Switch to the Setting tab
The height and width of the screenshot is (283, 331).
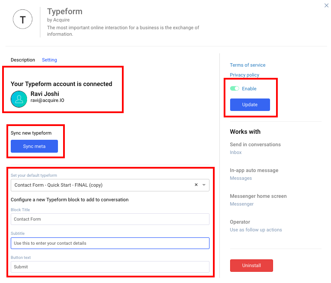tap(49, 60)
